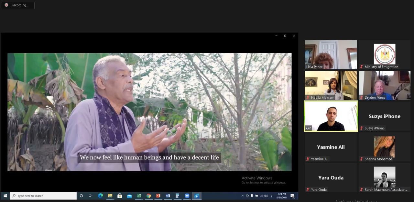Click the taskbar search box
This screenshot has width=414, height=202.
pos(44,196)
